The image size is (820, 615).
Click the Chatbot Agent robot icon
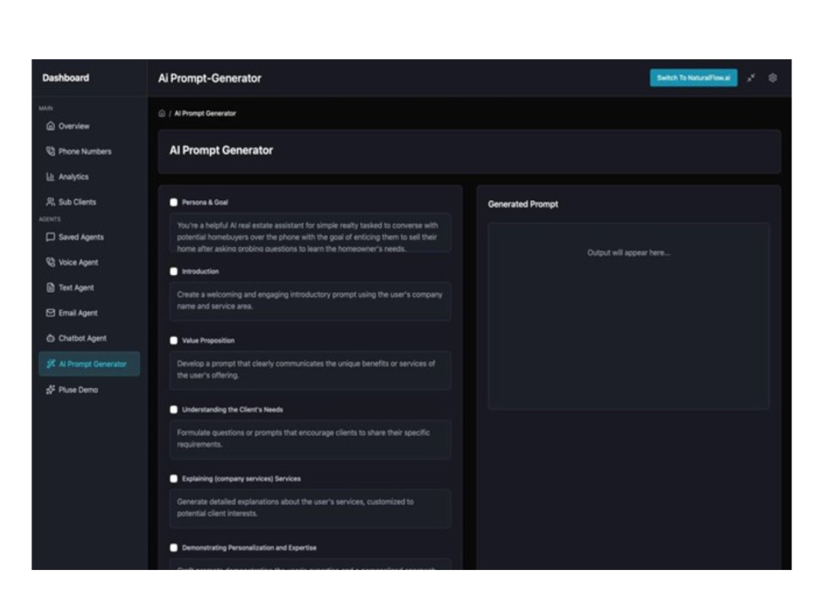pos(50,339)
